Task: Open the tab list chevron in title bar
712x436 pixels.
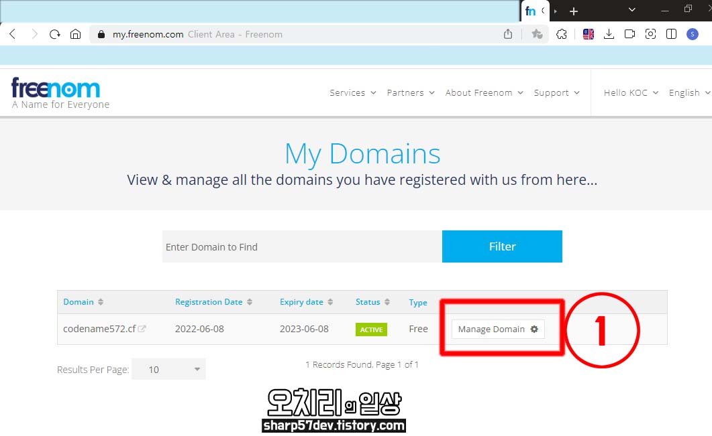Action: (631, 9)
